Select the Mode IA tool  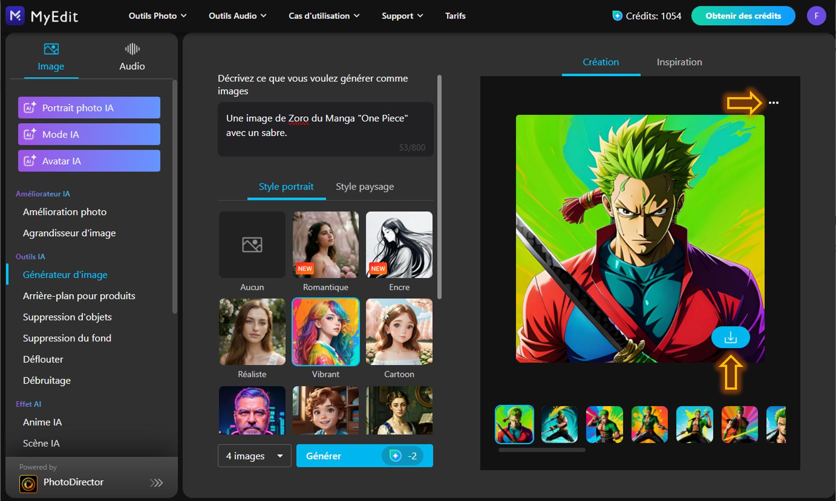tap(88, 134)
